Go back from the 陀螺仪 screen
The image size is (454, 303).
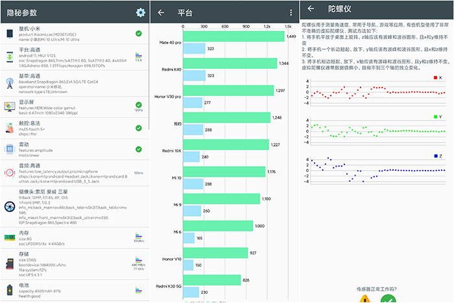[x=311, y=9]
